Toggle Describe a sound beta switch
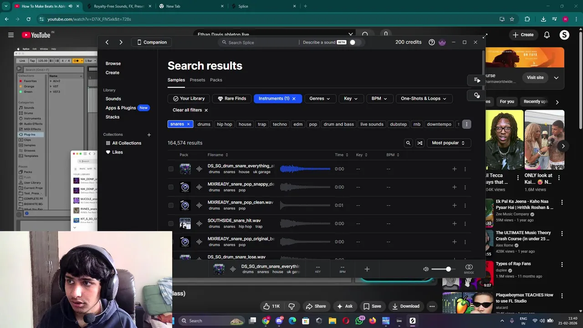The height and width of the screenshot is (328, 583). [355, 42]
